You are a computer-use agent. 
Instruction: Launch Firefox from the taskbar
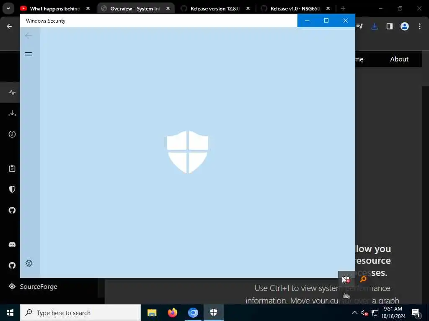[x=172, y=313]
